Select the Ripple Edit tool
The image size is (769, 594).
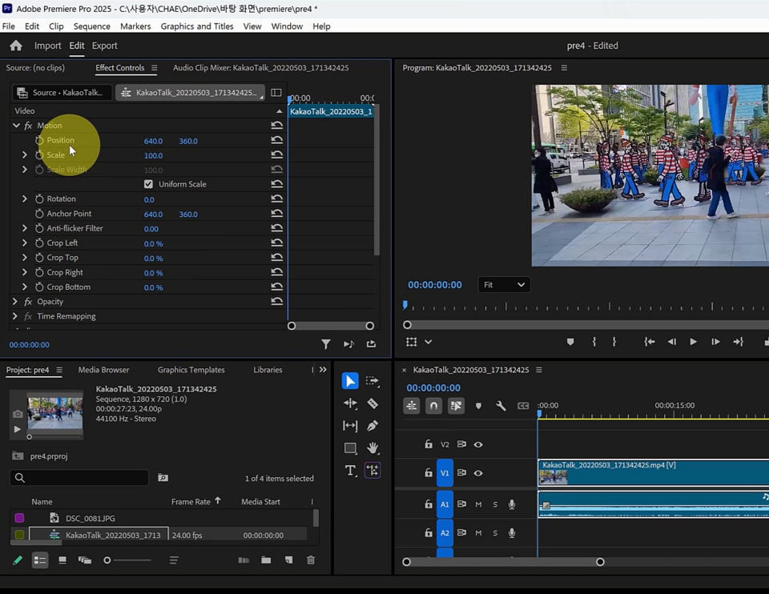tap(350, 403)
